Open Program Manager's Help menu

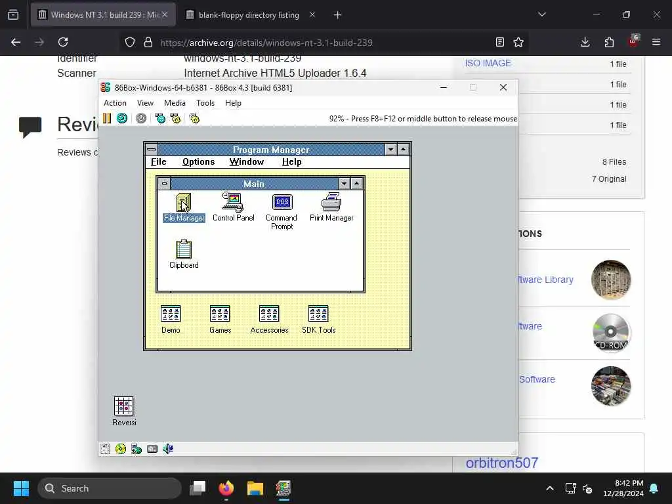tap(291, 161)
